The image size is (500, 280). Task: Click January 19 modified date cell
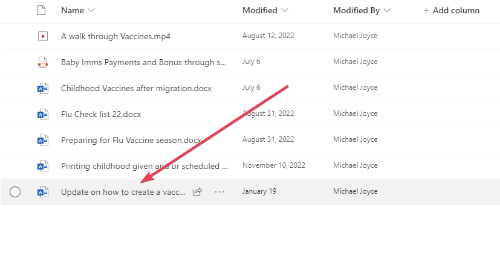[259, 191]
